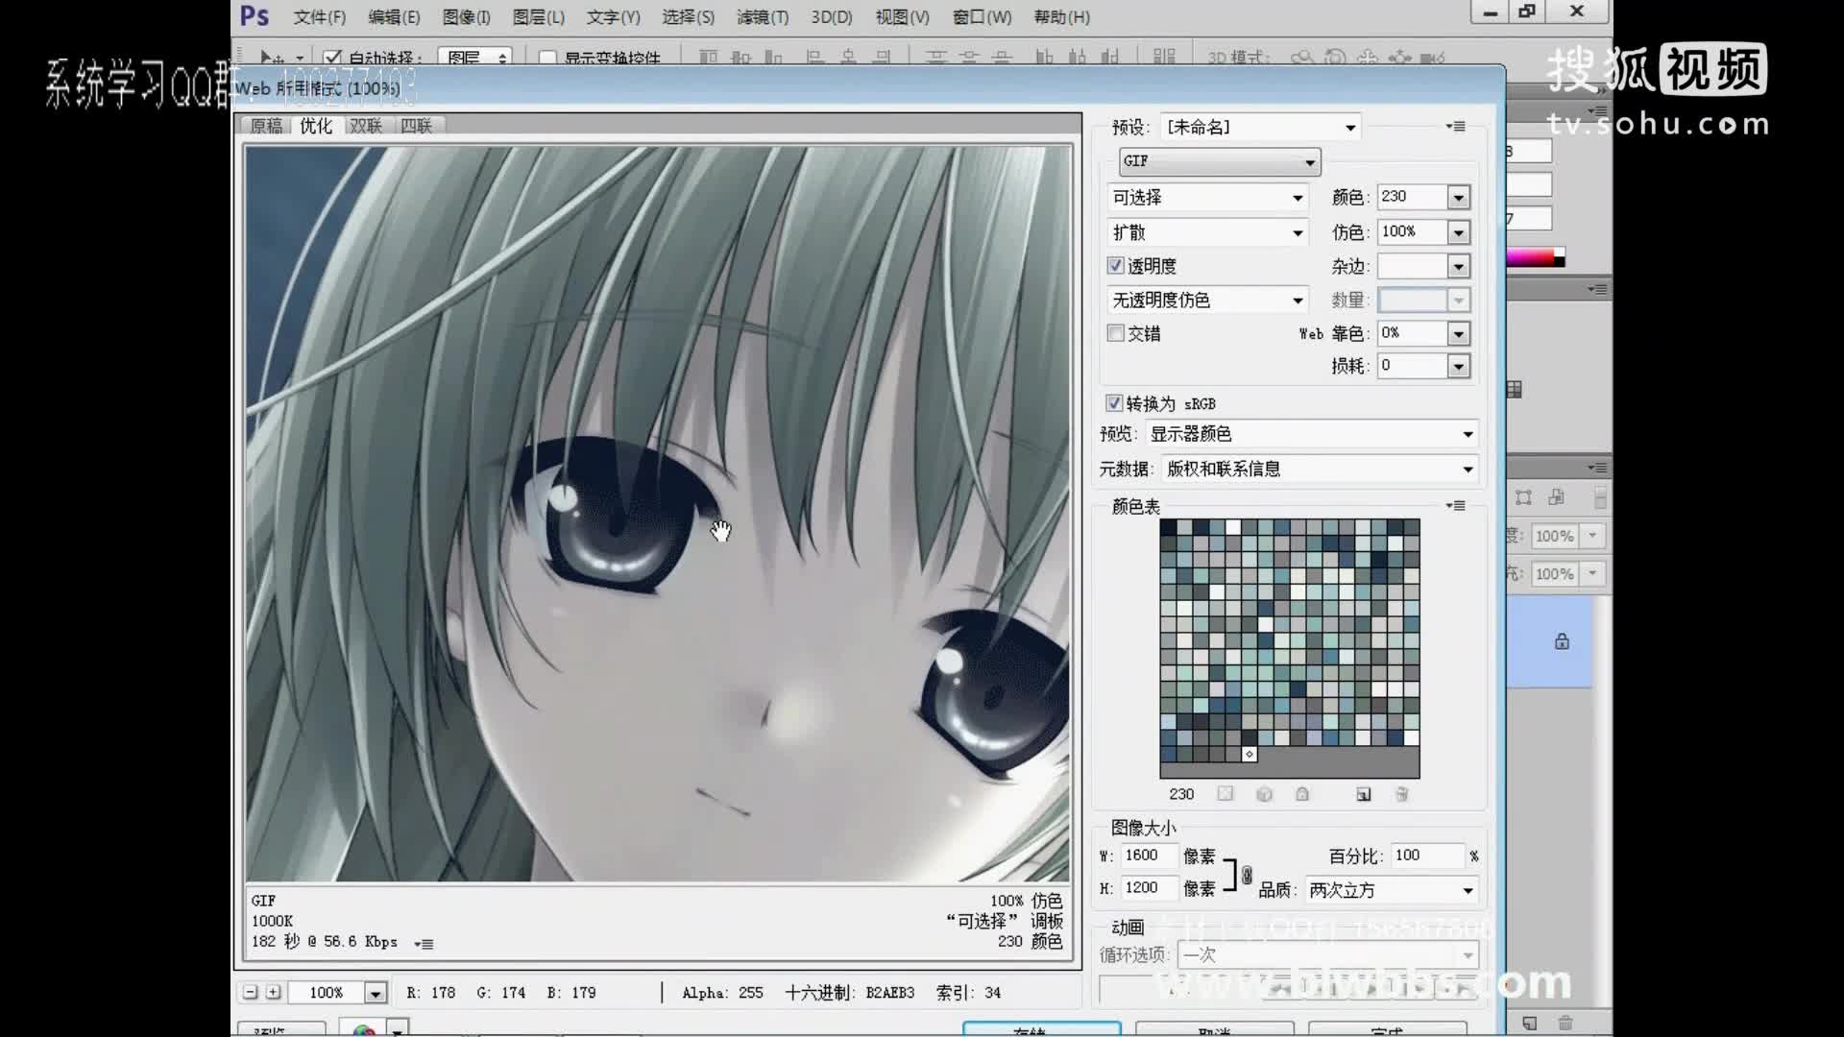Click the layer lock icon in Layers panel
This screenshot has width=1844, height=1037.
tap(1562, 641)
